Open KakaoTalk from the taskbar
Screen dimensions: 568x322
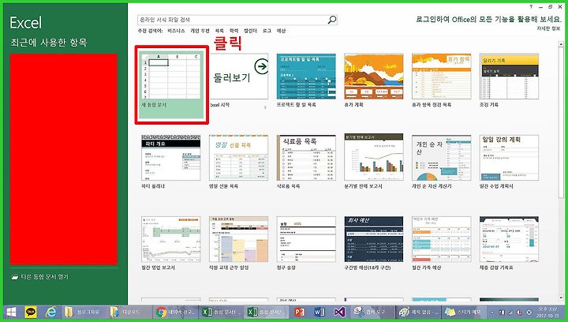tap(31, 312)
